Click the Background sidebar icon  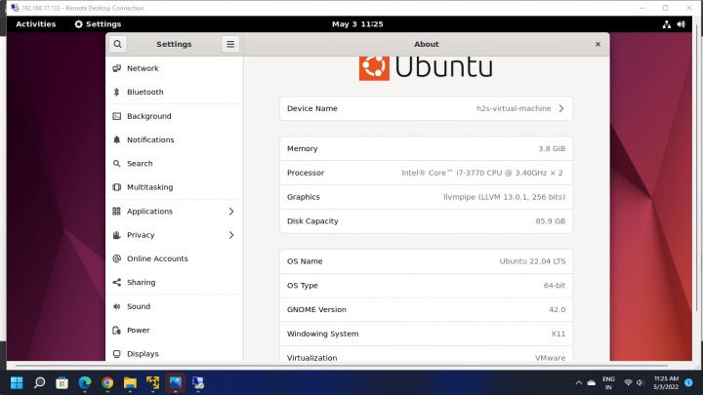[x=116, y=116]
